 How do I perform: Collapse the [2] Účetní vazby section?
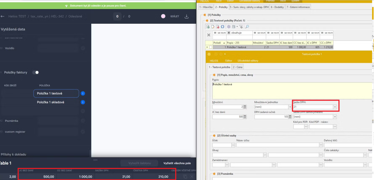tap(214, 136)
